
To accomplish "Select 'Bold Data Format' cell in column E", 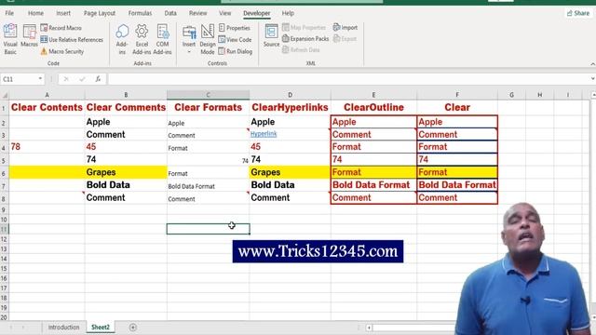I will point(373,185).
